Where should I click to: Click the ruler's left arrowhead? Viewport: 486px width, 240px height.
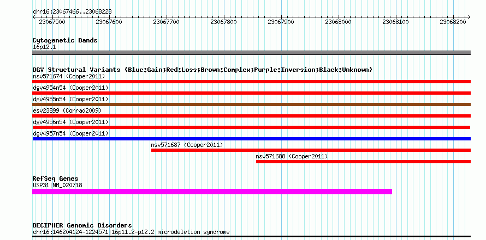34,17
